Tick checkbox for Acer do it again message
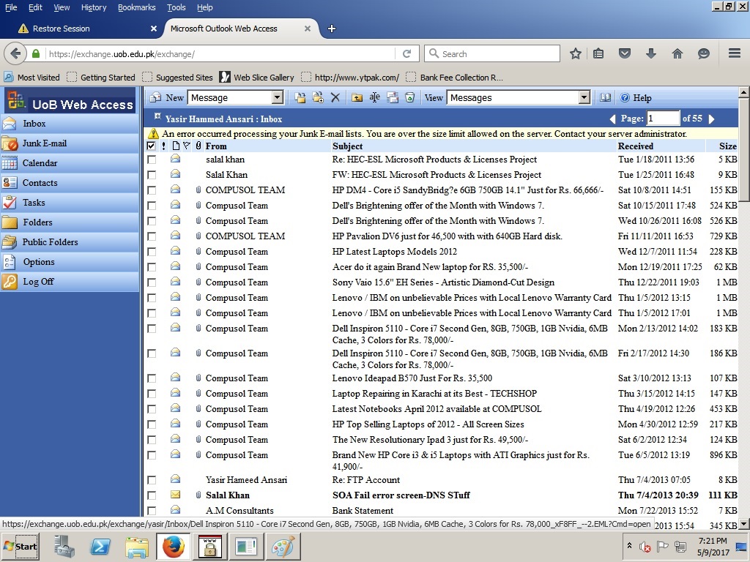Screen dimensions: 750x562 pos(152,267)
